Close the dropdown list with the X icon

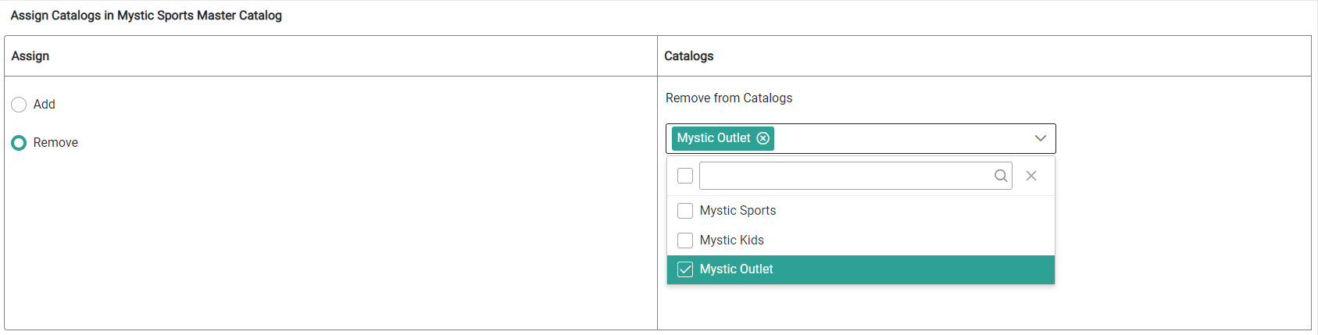coord(1031,176)
